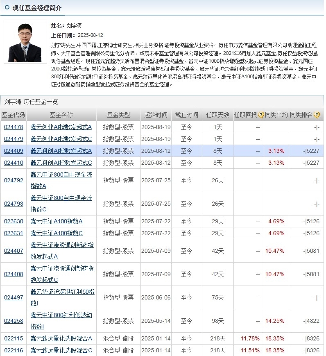This screenshot has height=356, width=326.
Task: Open fund code 024410 link
Action: (14, 163)
